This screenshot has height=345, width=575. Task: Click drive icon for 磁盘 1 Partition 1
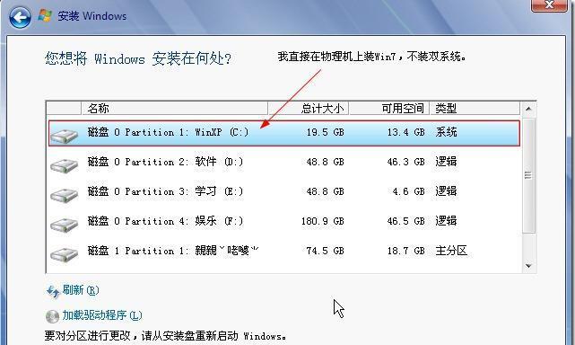pyautogui.click(x=65, y=253)
